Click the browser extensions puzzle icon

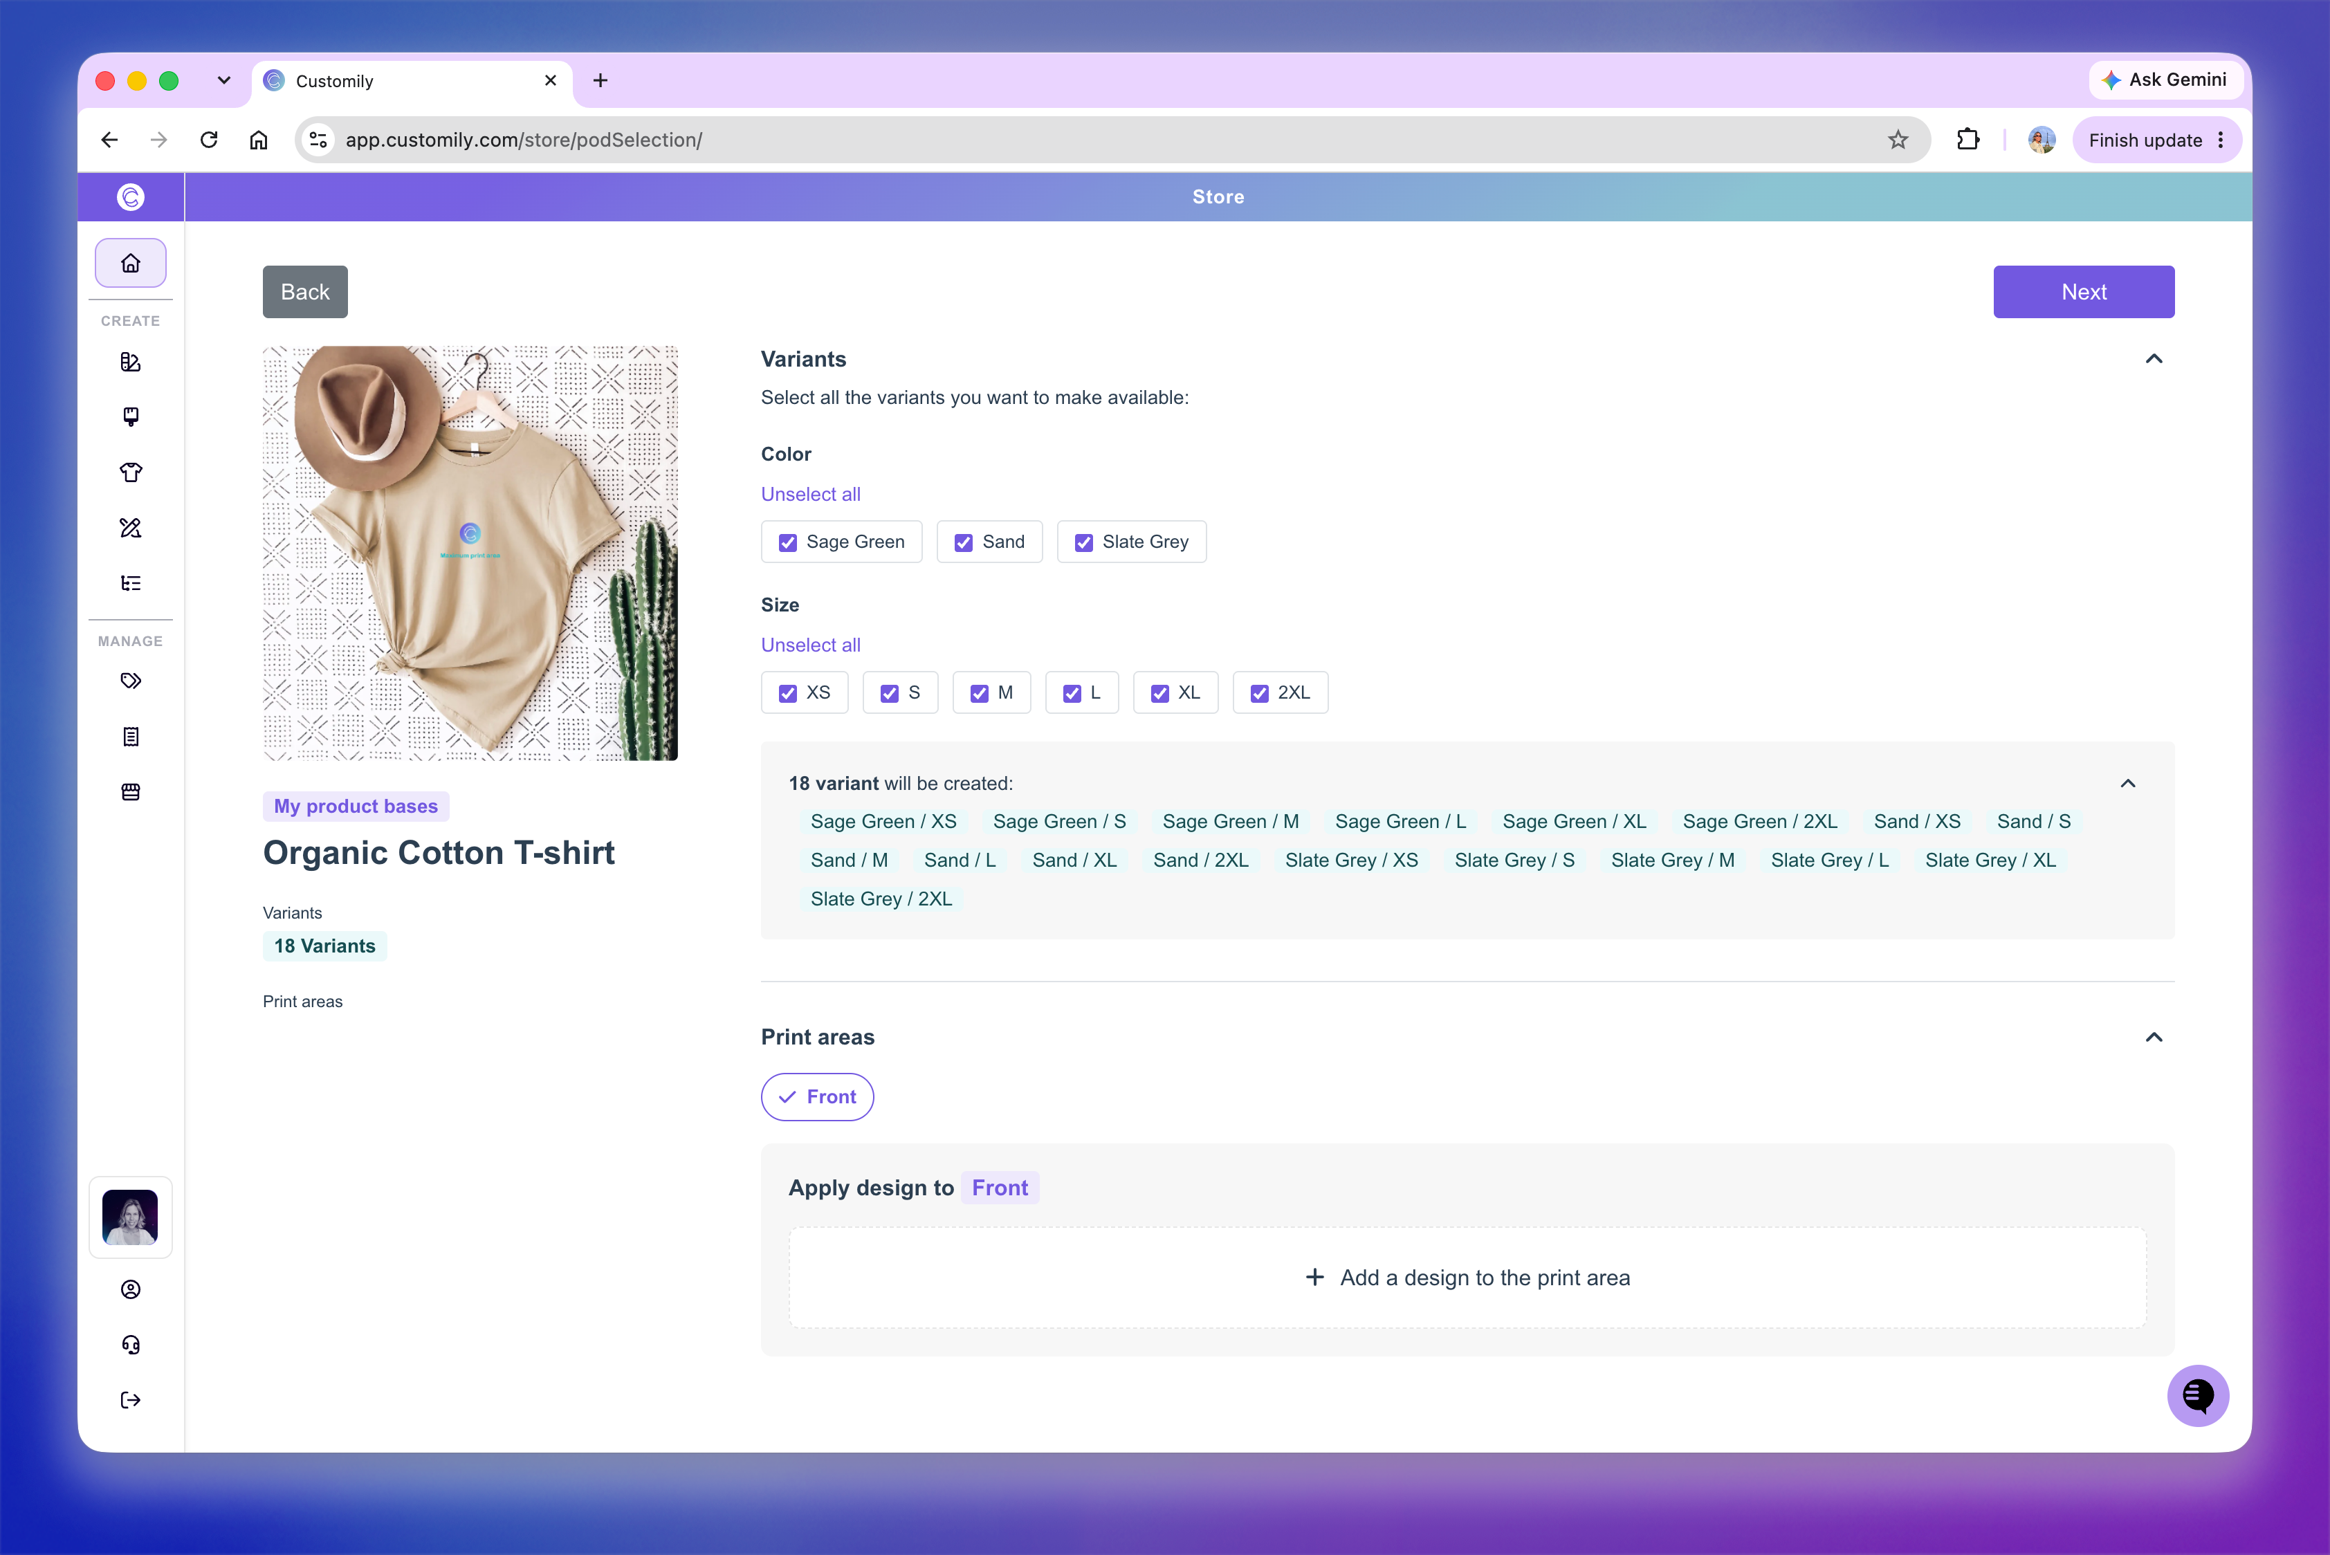pyautogui.click(x=1967, y=140)
